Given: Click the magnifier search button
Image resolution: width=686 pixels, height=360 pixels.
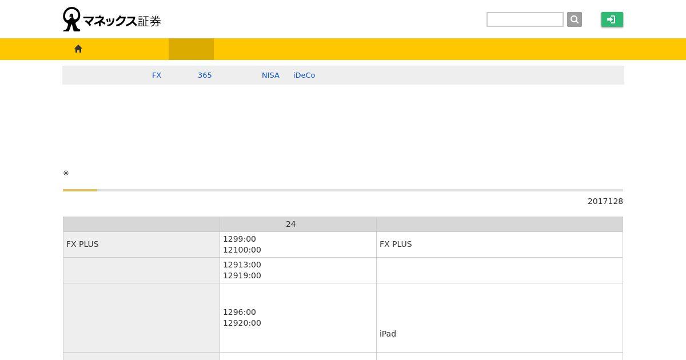Looking at the screenshot, I should click(x=575, y=19).
